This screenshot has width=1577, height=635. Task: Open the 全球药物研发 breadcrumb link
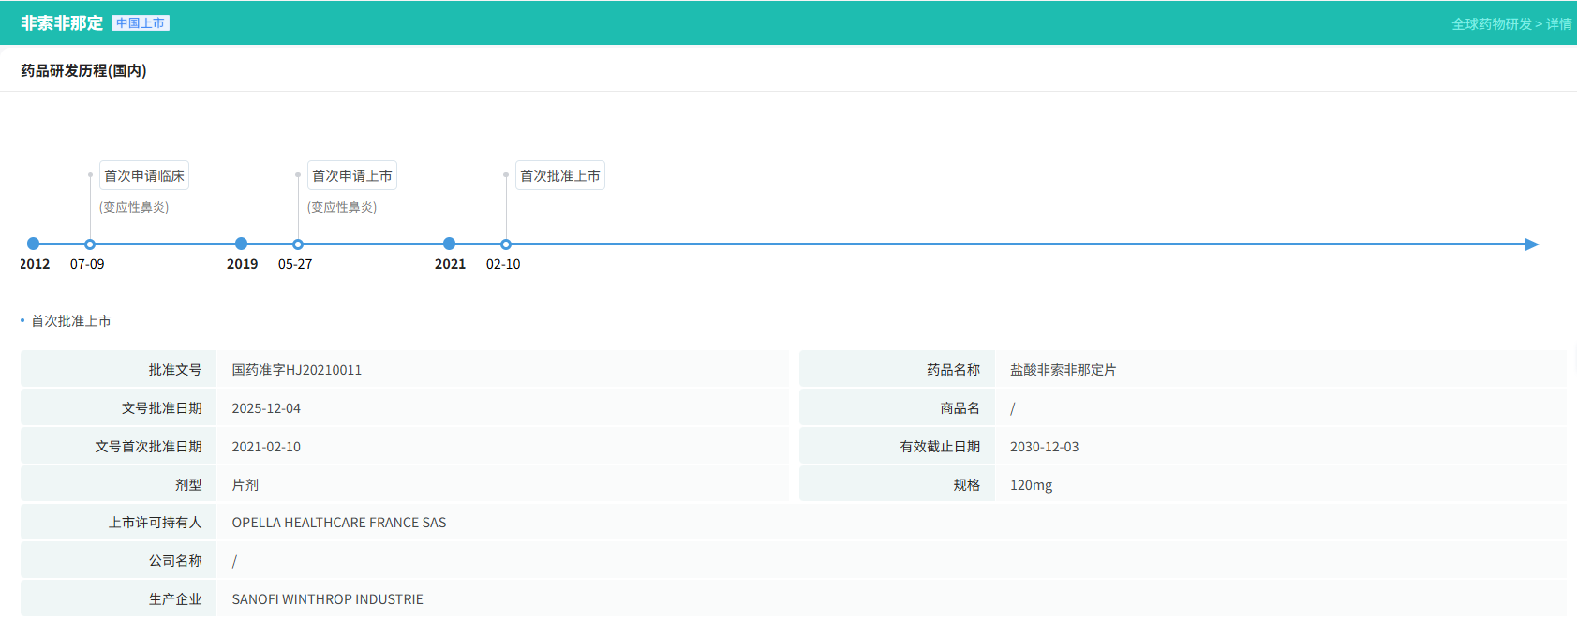click(x=1491, y=24)
